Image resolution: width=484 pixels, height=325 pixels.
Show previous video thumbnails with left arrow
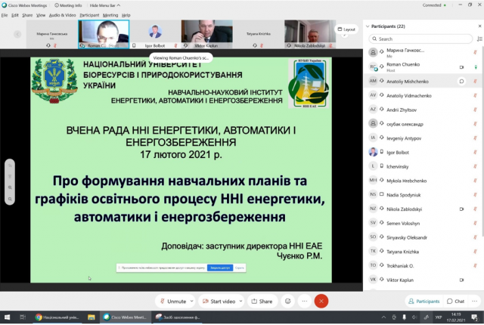(x=17, y=34)
